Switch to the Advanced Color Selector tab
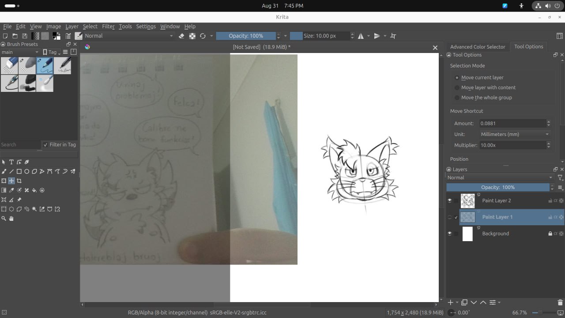Screen dimensions: 565x318 tap(477, 47)
